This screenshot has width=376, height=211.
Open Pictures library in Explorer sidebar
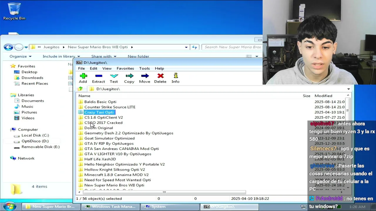pyautogui.click(x=29, y=112)
